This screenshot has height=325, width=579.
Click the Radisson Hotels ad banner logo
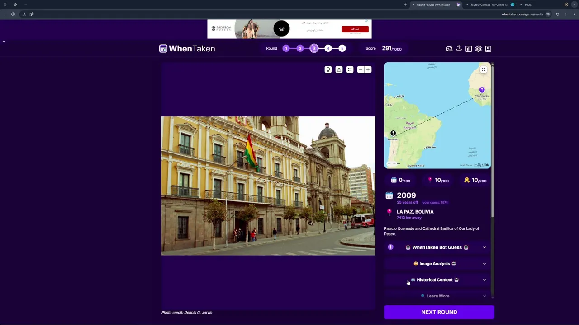click(221, 28)
